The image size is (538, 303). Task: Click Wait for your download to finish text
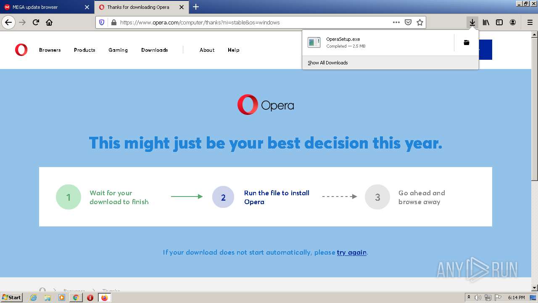coord(119,197)
